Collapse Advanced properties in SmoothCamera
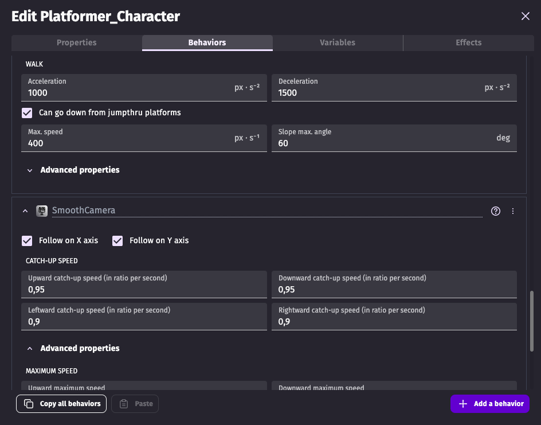The image size is (541, 425). coord(29,349)
